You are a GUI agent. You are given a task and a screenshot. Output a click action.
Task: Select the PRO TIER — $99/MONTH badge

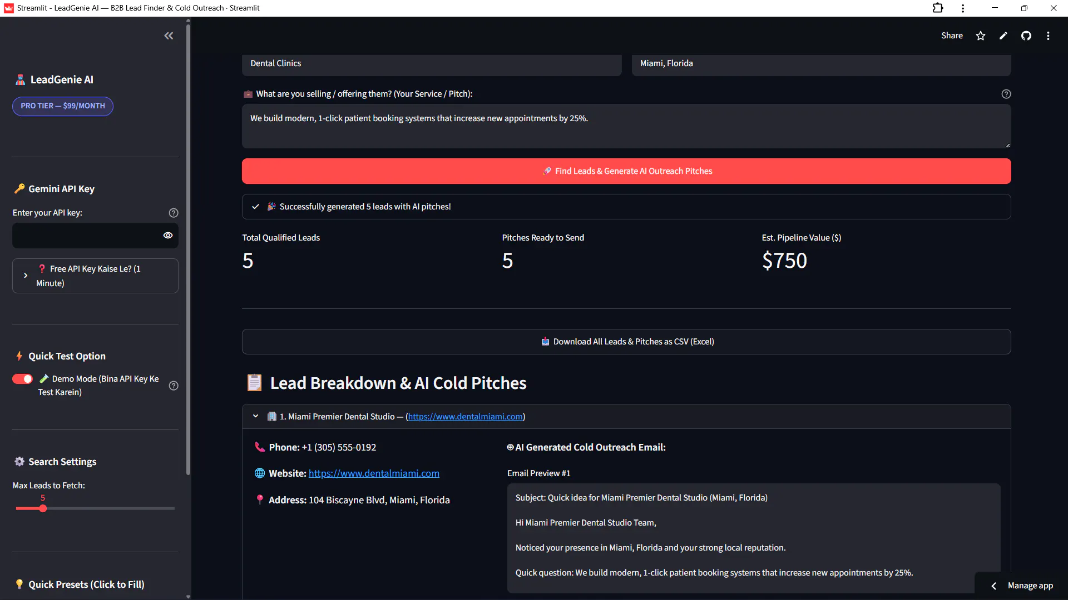pyautogui.click(x=63, y=106)
